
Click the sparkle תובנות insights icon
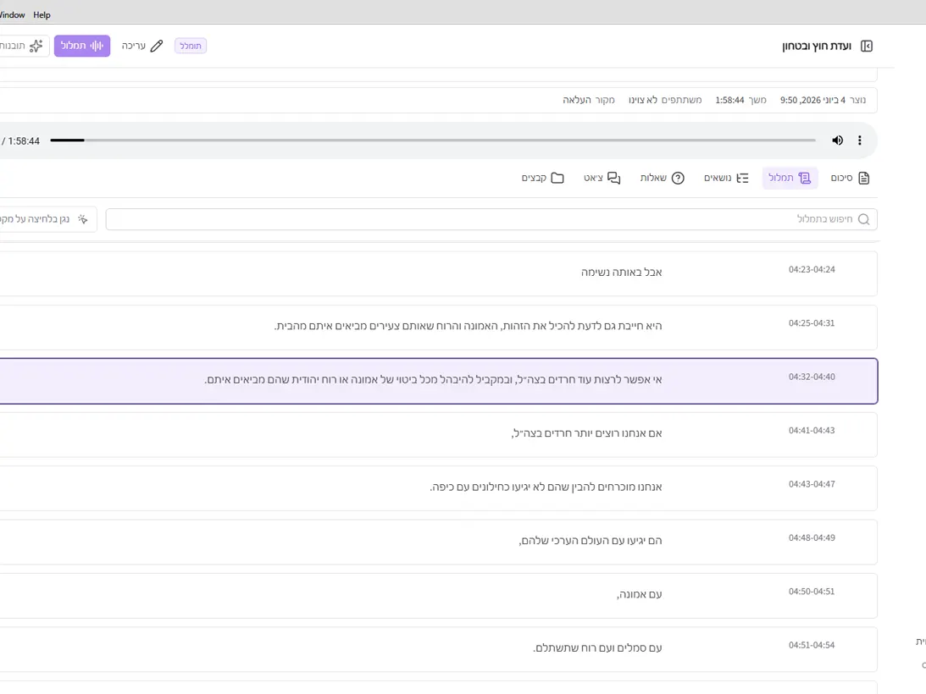tap(36, 46)
